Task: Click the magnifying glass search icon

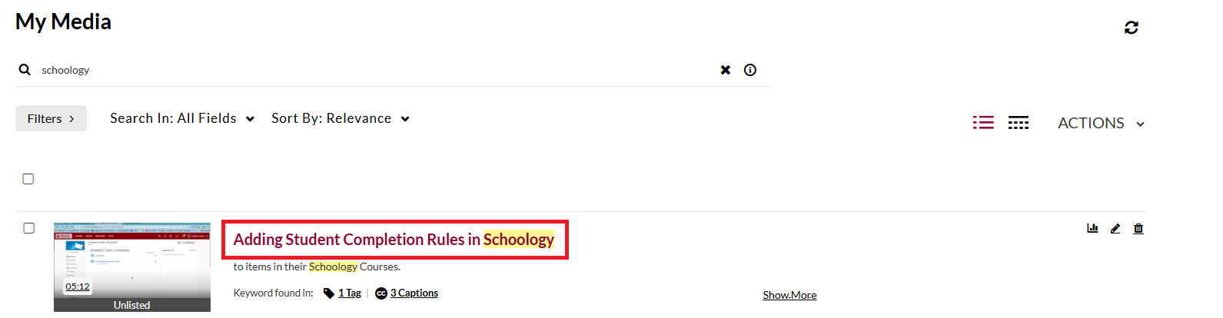Action: (x=25, y=70)
